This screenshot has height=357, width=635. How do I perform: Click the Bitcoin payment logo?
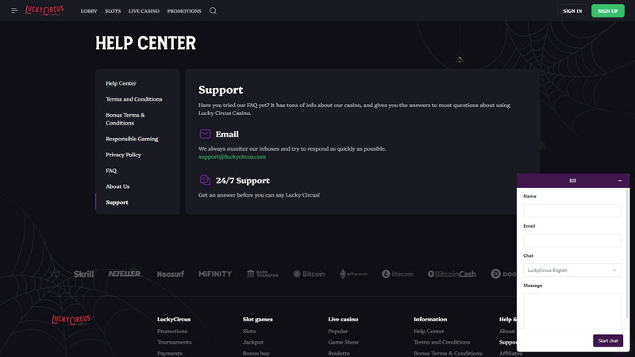309,274
